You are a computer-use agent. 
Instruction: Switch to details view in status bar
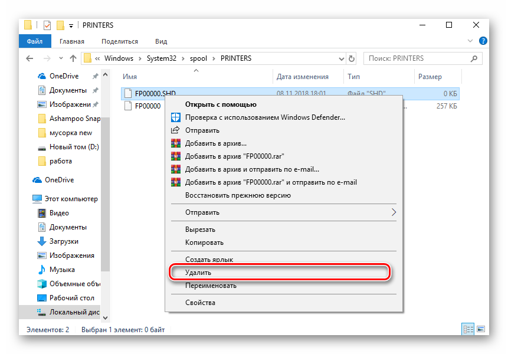pos(468,329)
